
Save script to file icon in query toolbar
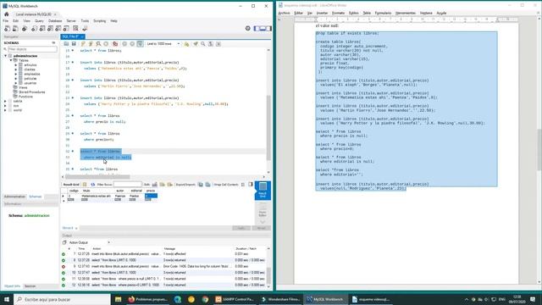click(74, 44)
